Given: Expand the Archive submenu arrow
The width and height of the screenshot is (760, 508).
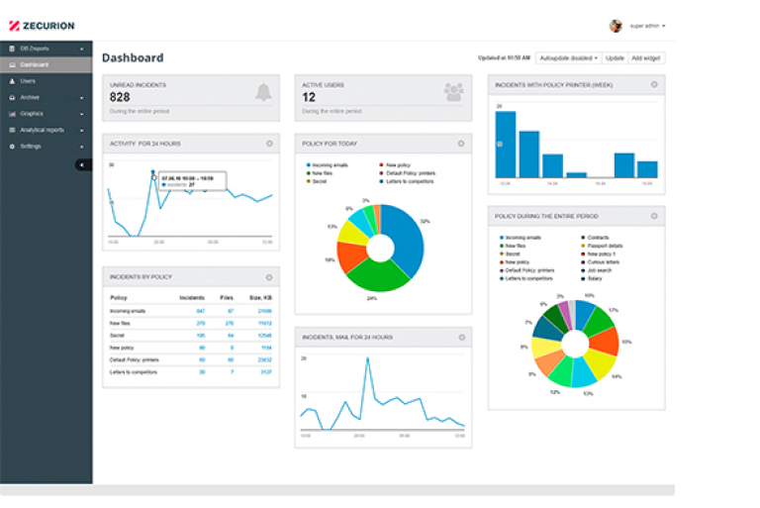Looking at the screenshot, I should [x=81, y=98].
